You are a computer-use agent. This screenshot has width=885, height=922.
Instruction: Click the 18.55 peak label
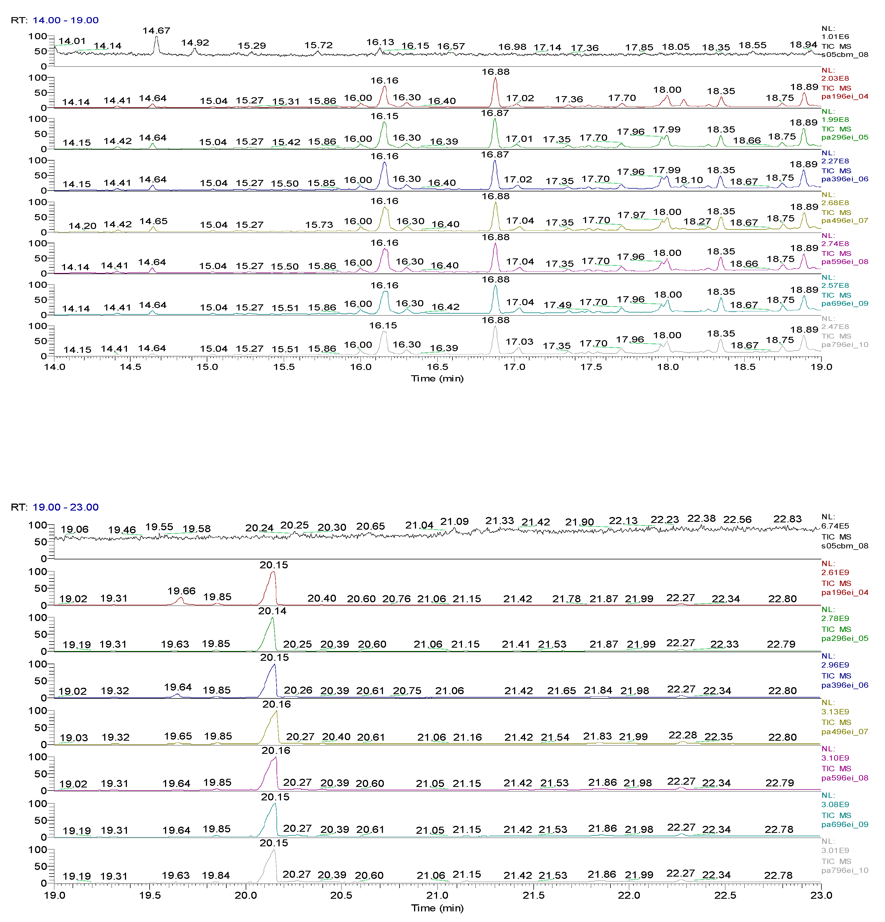pyautogui.click(x=752, y=45)
